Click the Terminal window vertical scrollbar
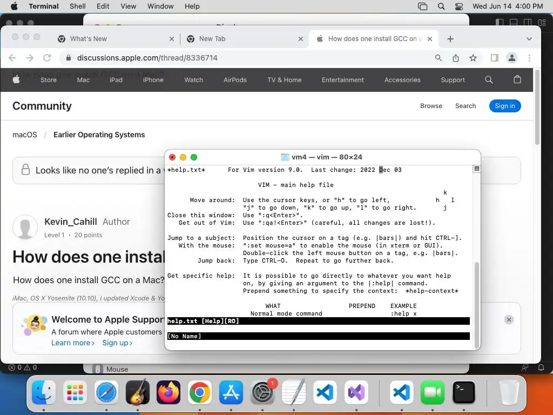Viewport: 553px width, 415px height. tap(477, 305)
